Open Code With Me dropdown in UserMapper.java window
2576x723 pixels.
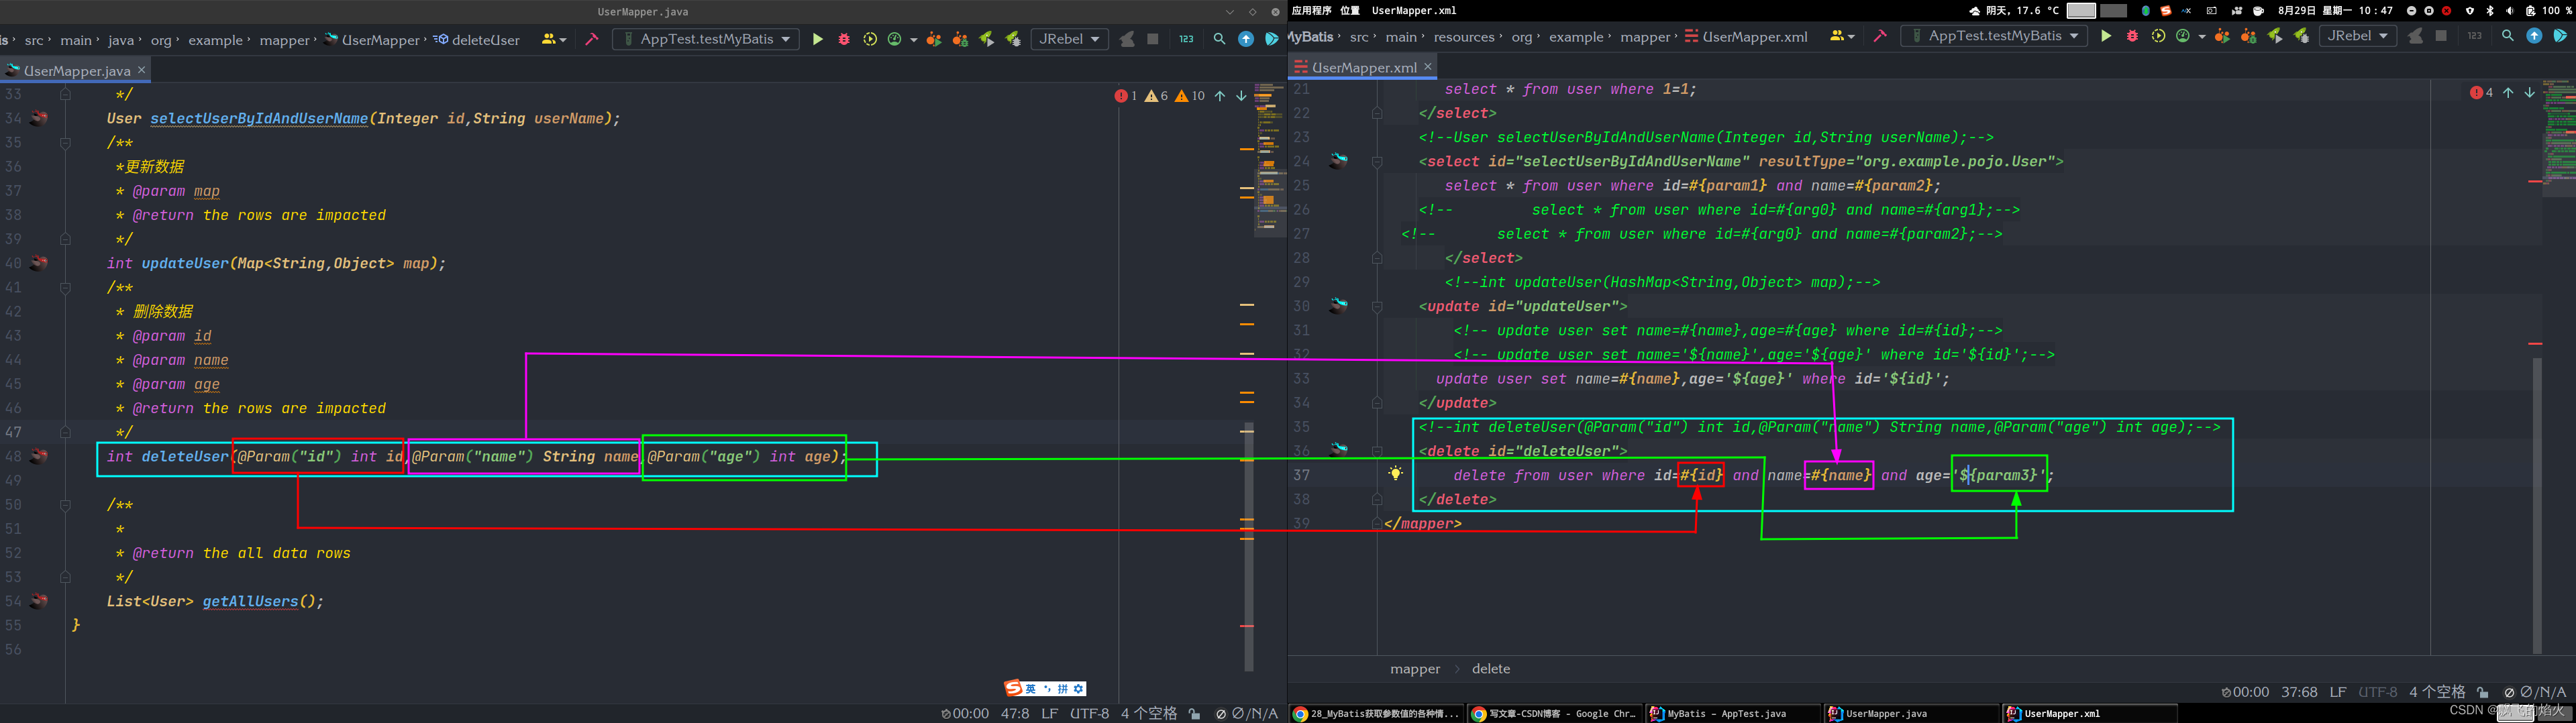coord(554,39)
